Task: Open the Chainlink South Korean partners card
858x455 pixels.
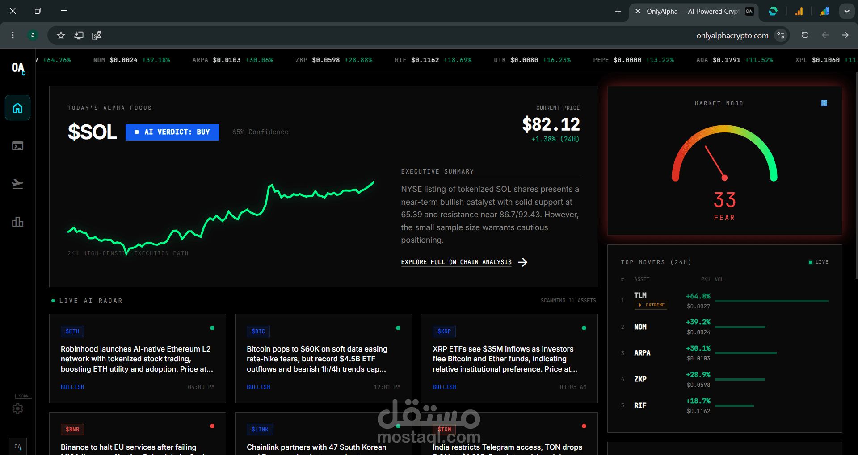Action: coord(324,434)
